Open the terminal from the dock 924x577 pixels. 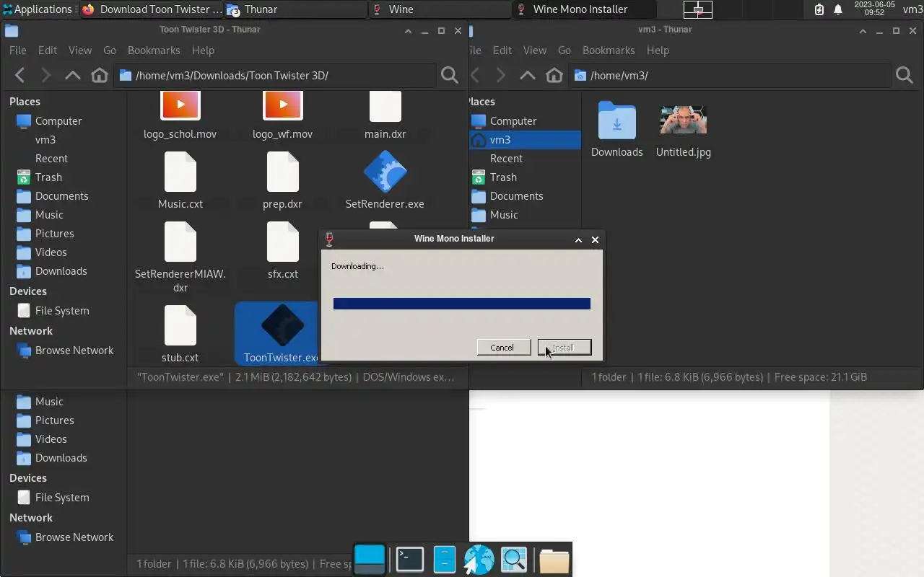point(409,560)
